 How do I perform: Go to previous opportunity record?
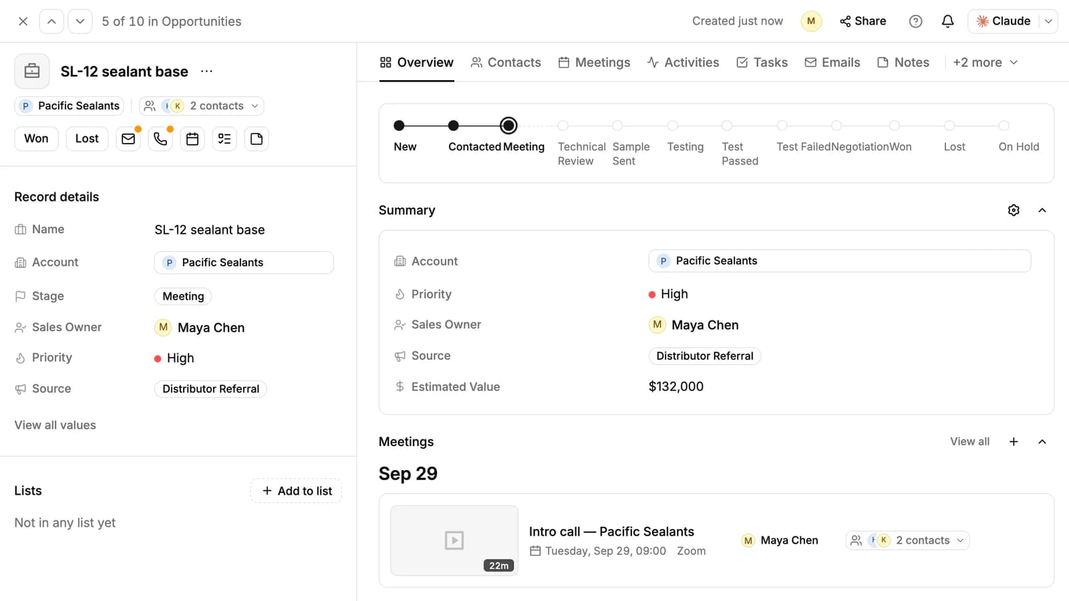(x=51, y=21)
